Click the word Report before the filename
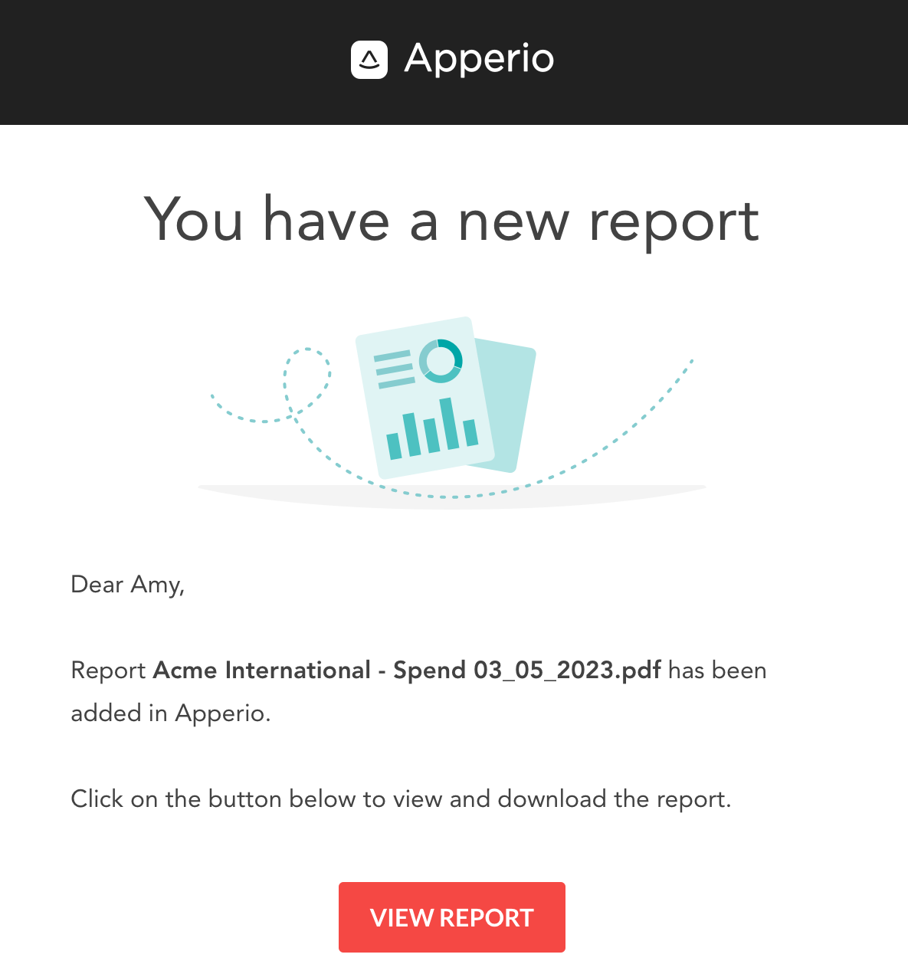The width and height of the screenshot is (908, 974). [108, 671]
